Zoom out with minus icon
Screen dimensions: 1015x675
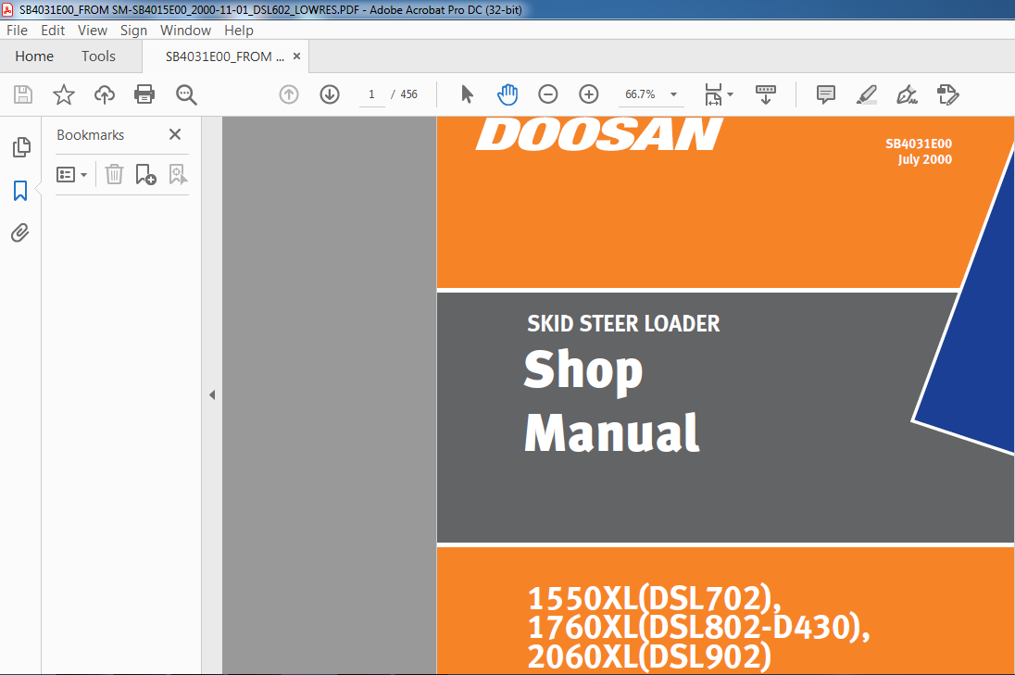(547, 94)
